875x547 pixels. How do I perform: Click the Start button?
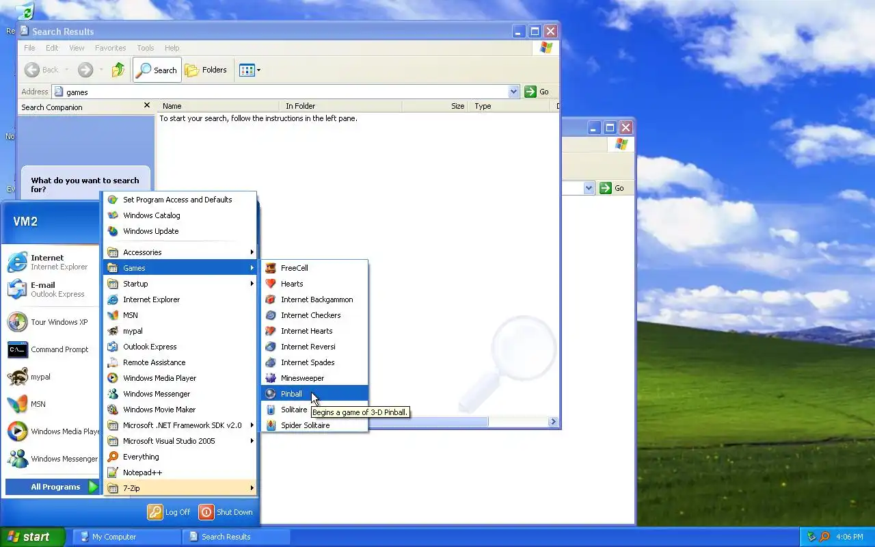click(32, 537)
